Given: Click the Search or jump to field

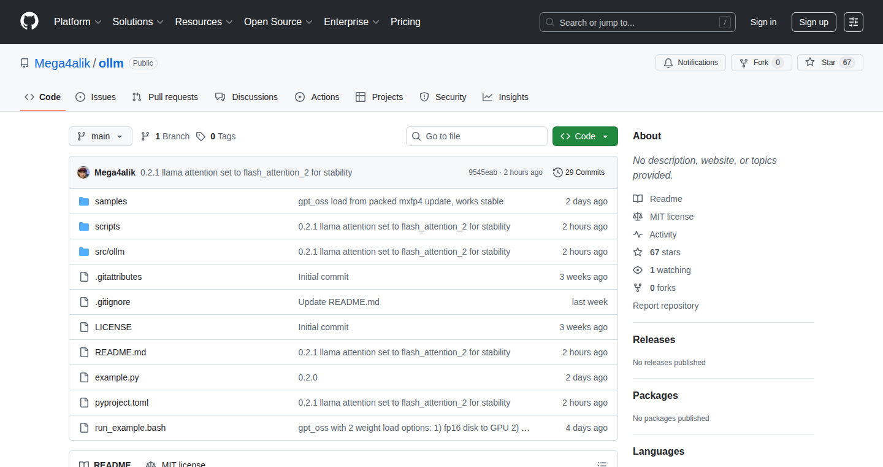Looking at the screenshot, I should click(638, 22).
